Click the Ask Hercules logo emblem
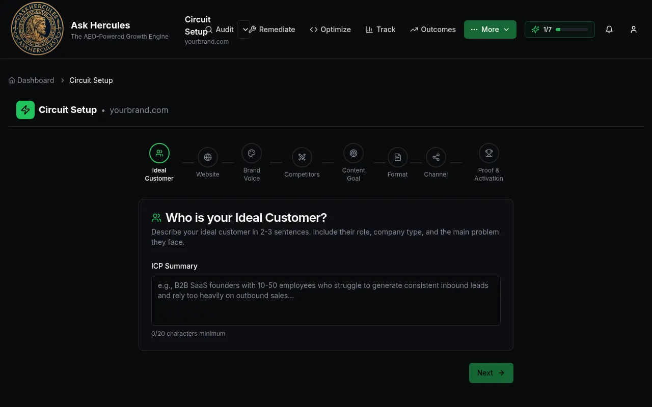Image resolution: width=652 pixels, height=407 pixels. click(38, 29)
